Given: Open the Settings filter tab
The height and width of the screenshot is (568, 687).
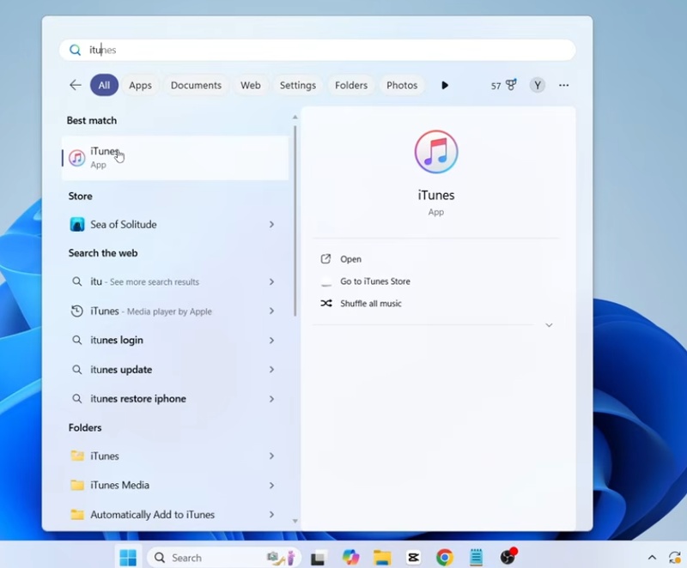Looking at the screenshot, I should tap(297, 85).
